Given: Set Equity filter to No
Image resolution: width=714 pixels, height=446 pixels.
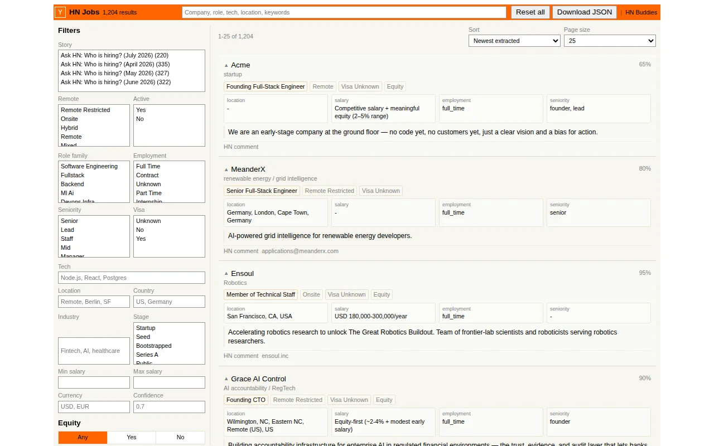Looking at the screenshot, I should coord(180,437).
